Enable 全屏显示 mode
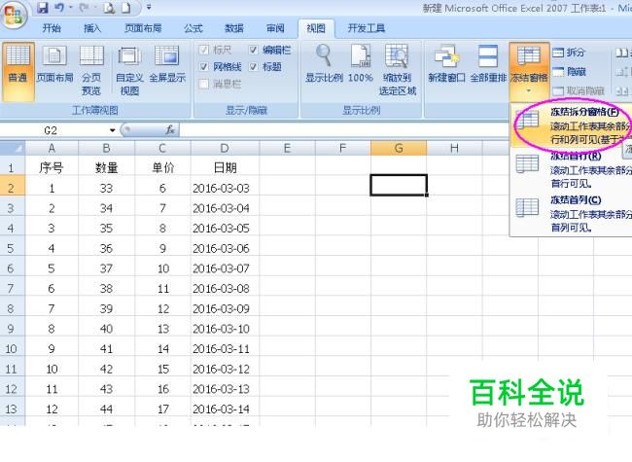632x462 pixels. click(x=167, y=65)
